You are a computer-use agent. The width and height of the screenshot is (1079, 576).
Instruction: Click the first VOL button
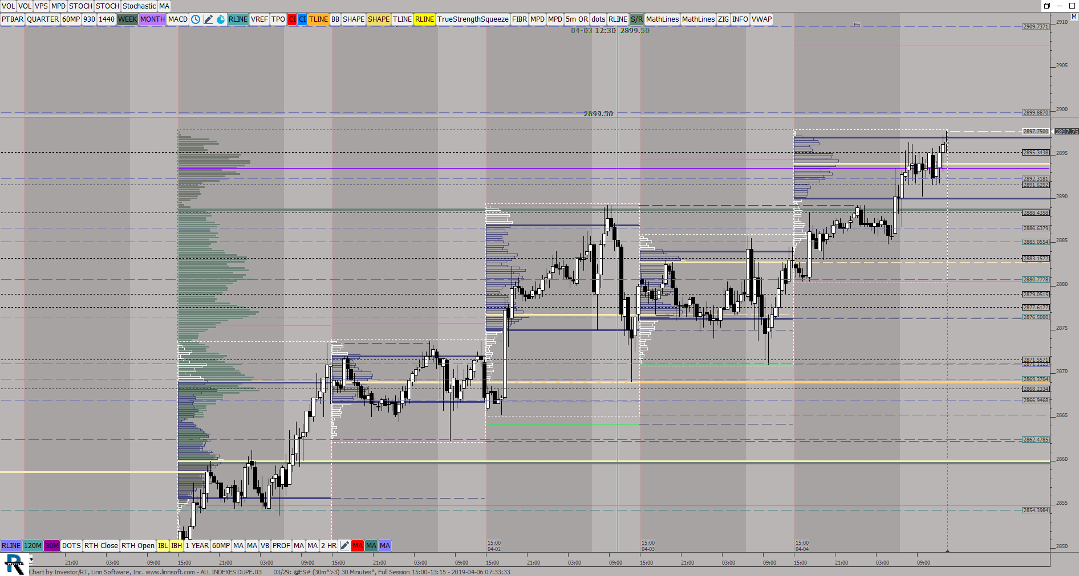point(8,6)
